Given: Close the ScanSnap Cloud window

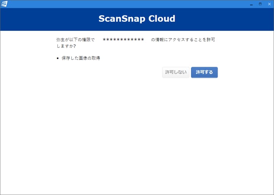Looking at the screenshot, I should point(269,4).
